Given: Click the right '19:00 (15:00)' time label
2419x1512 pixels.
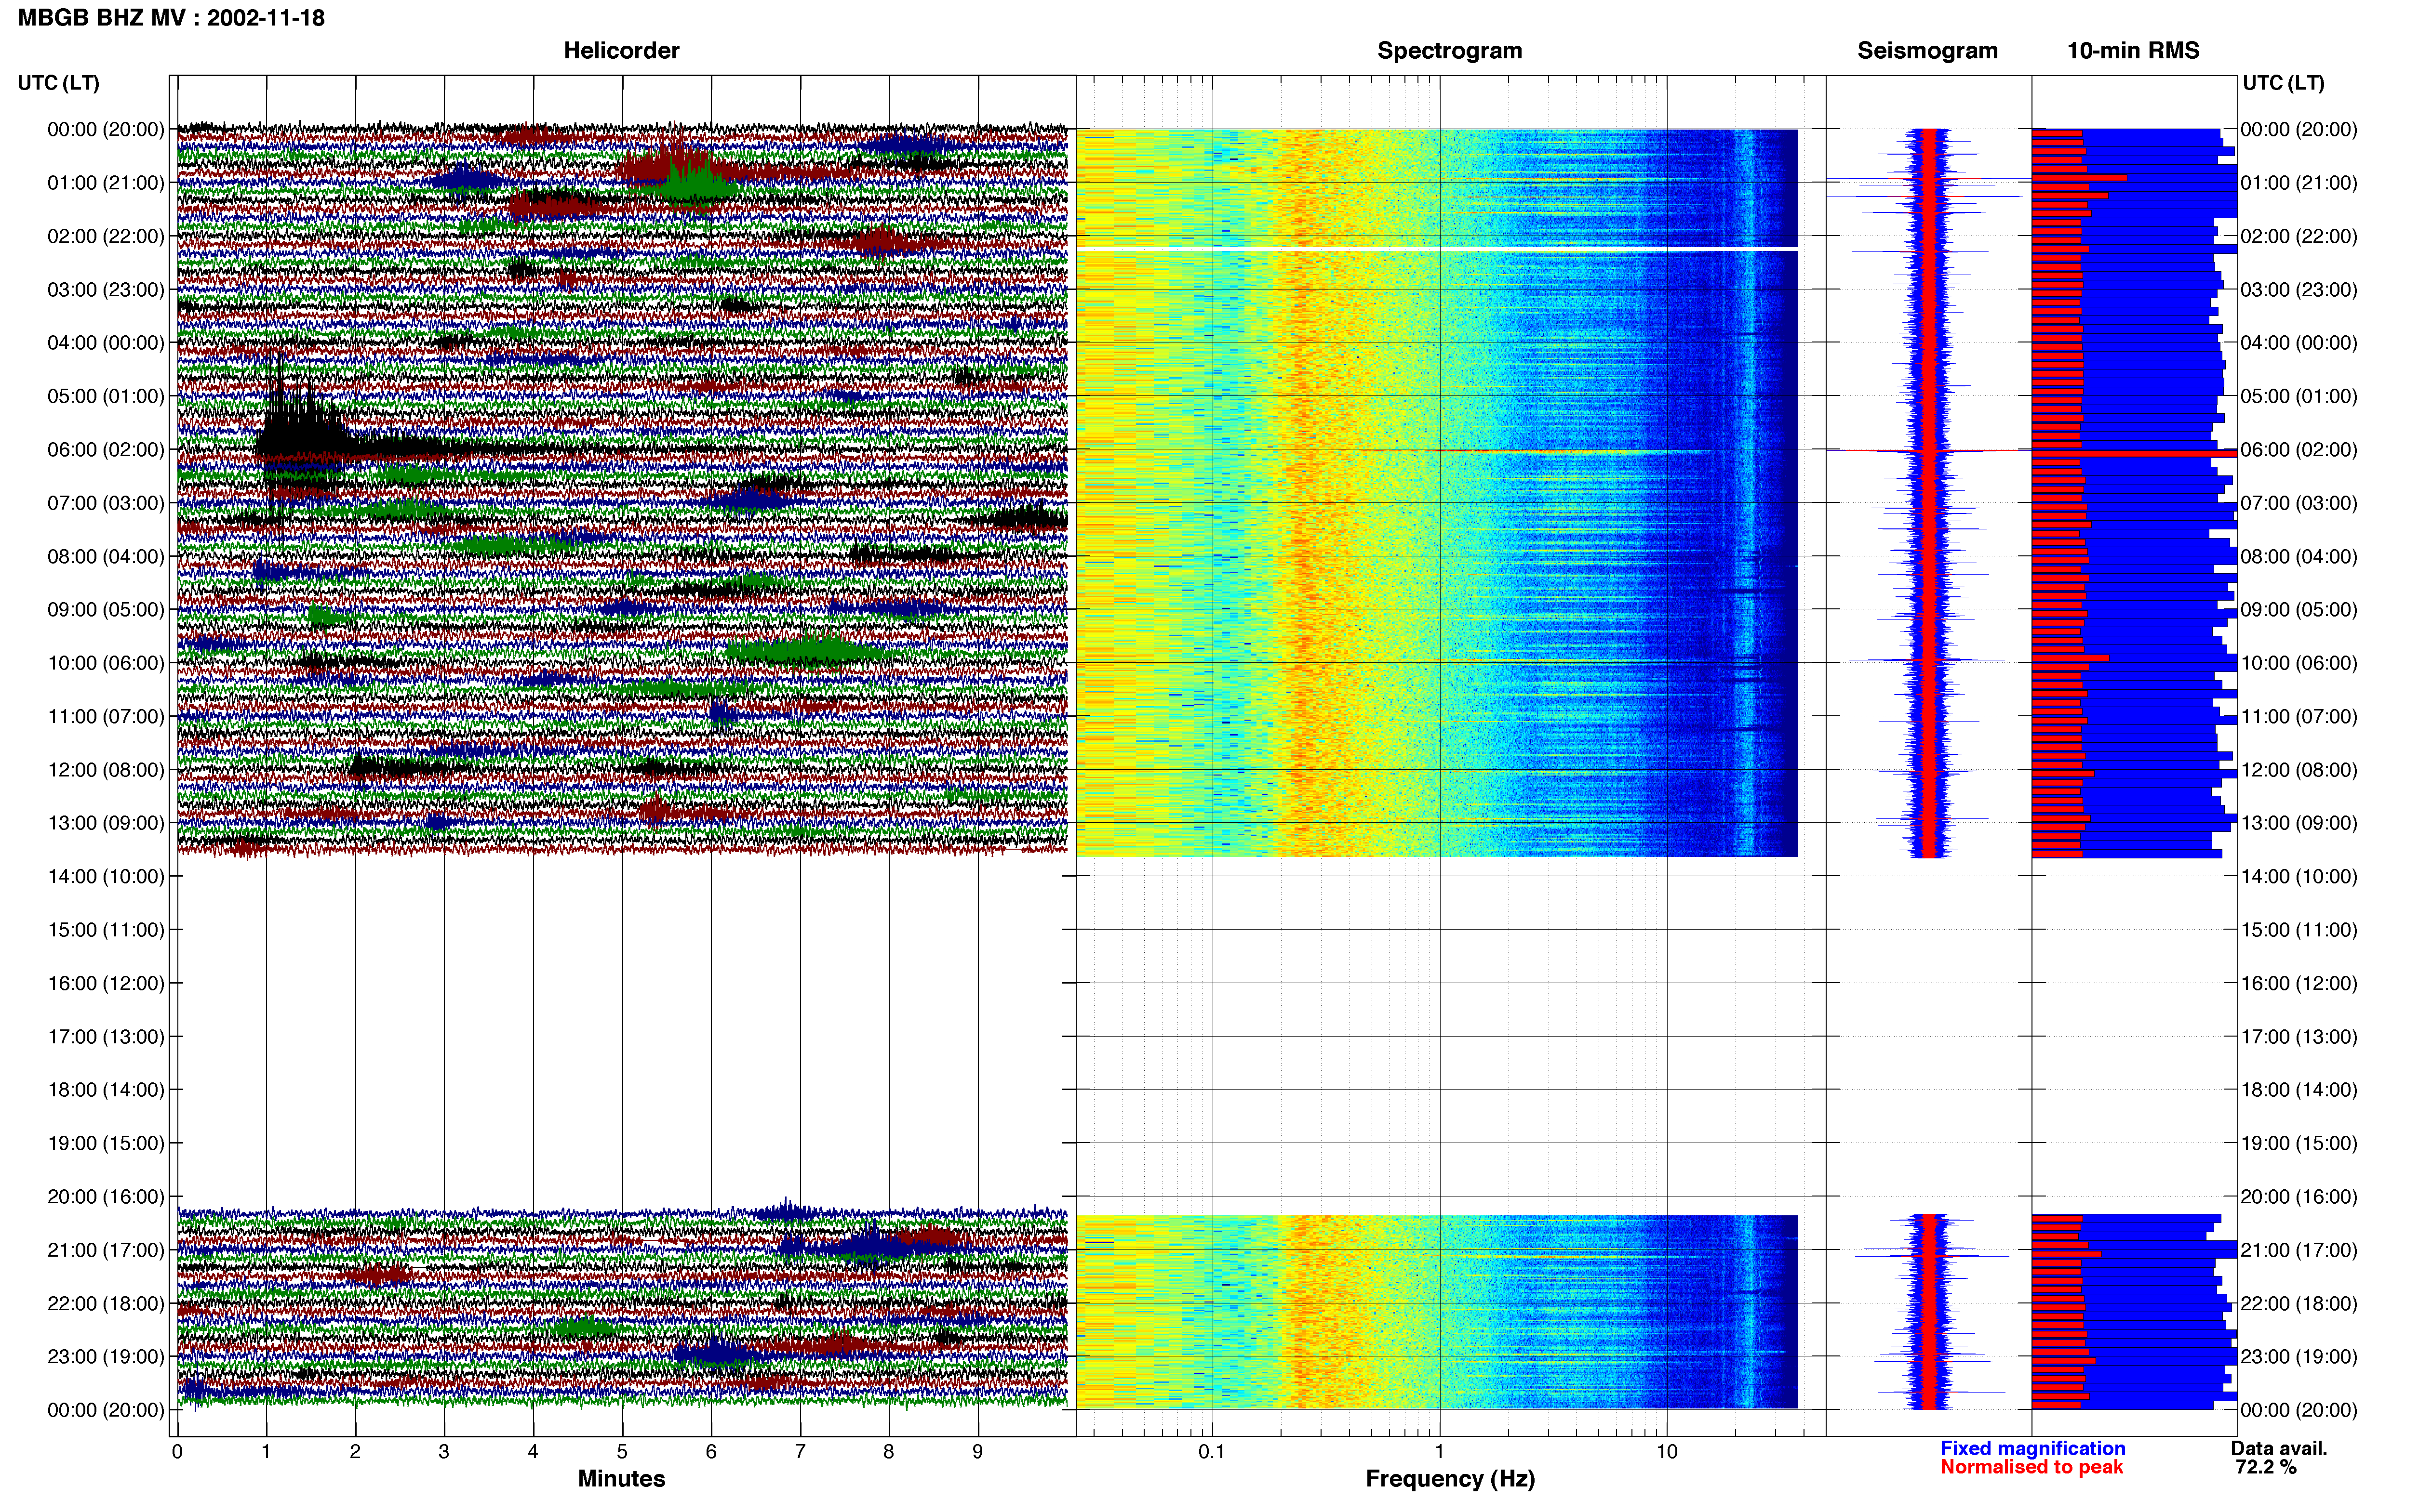Looking at the screenshot, I should pyautogui.click(x=2299, y=1143).
